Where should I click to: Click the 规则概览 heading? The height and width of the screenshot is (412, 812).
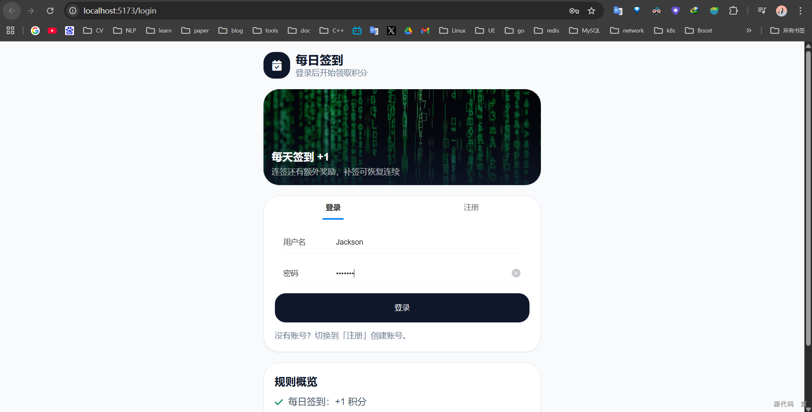click(x=296, y=382)
